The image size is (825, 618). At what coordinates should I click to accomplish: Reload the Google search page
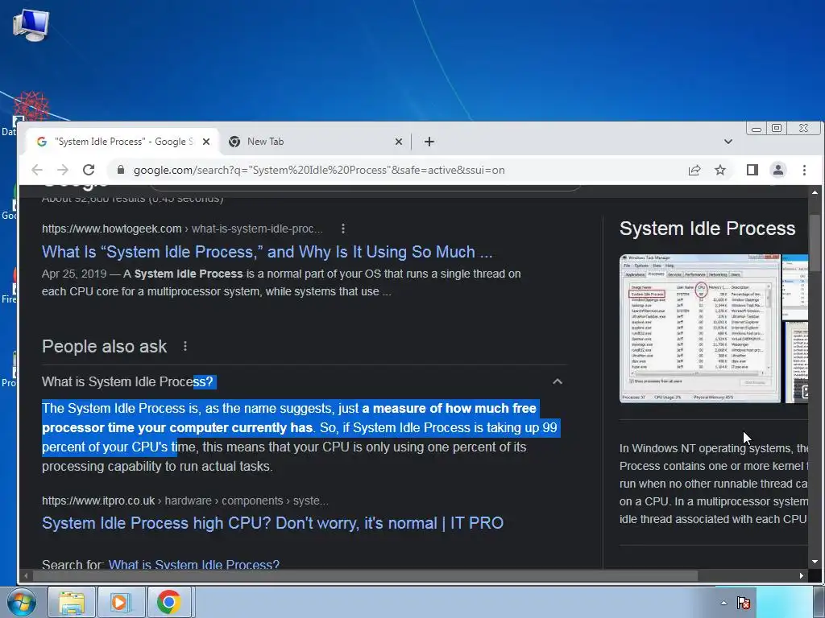pos(89,170)
